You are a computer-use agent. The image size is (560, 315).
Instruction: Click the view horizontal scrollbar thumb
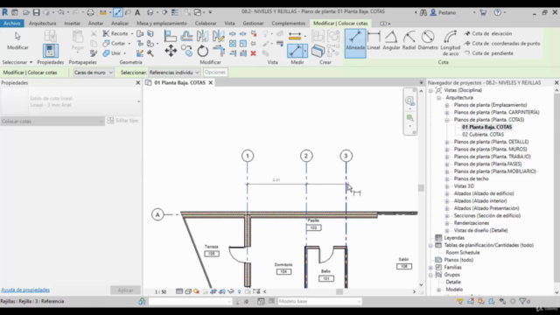[339, 291]
